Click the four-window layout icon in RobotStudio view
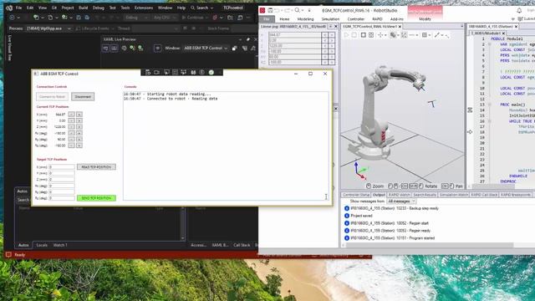The width and height of the screenshot is (535, 301). pyautogui.click(x=371, y=35)
